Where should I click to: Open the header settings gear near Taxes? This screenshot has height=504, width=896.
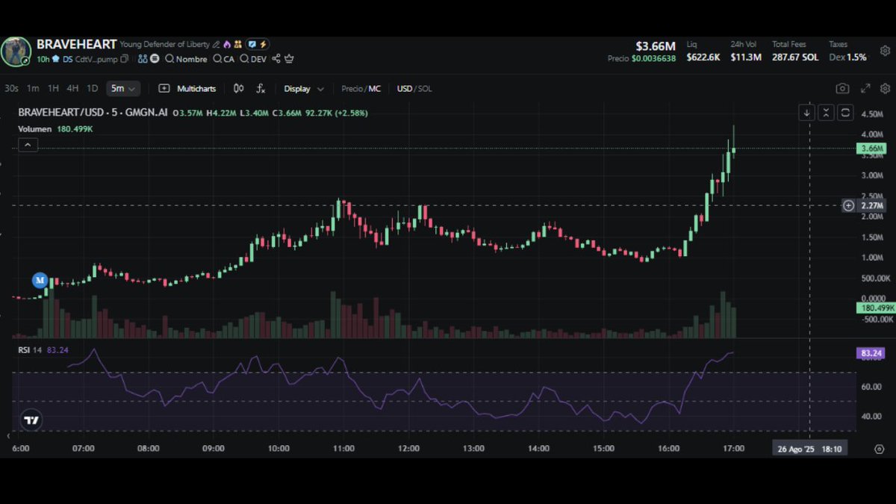[x=885, y=52]
